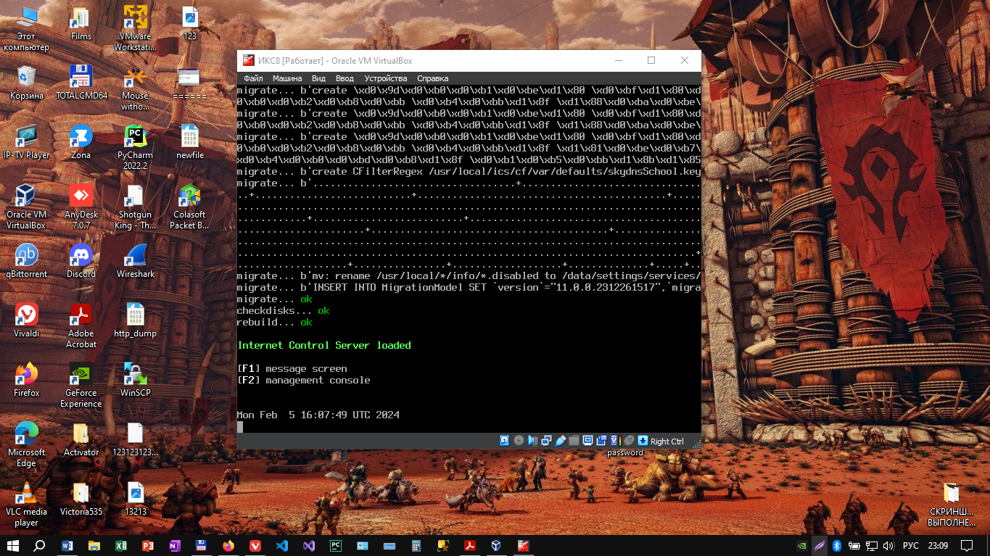Open the Ввод menu
Image resolution: width=990 pixels, height=556 pixels.
point(345,78)
